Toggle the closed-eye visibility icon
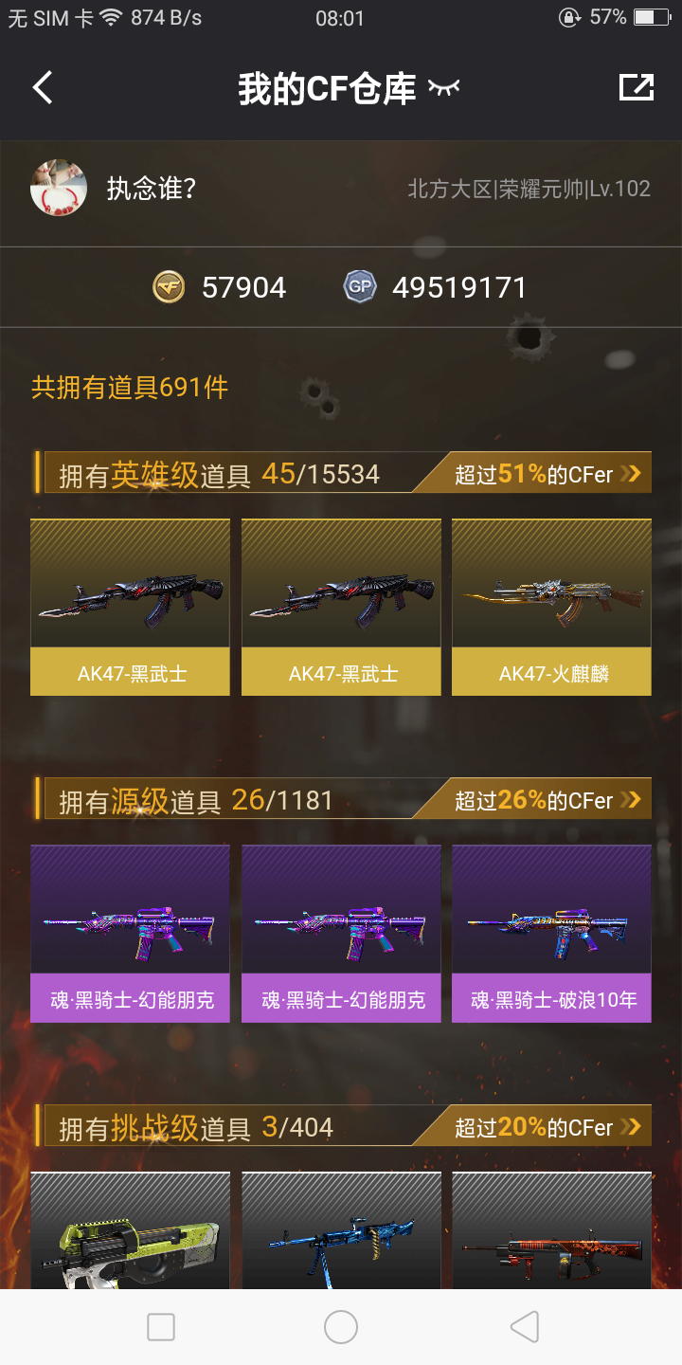 (x=443, y=88)
